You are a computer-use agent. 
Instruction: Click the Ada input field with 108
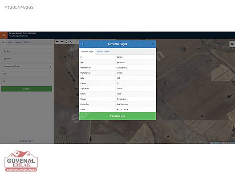click(x=27, y=74)
